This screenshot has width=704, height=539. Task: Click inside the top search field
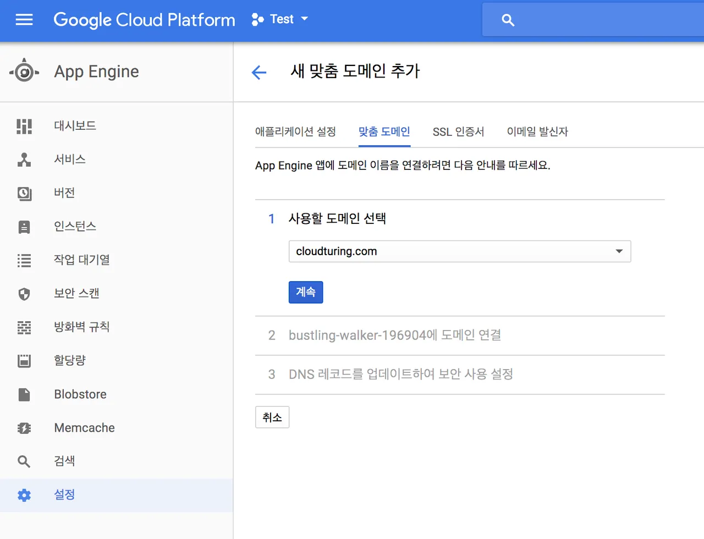pos(593,20)
